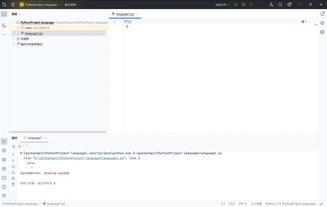Click line number 1 gutter
This screenshot has height=207, width=327.
coord(114,21)
